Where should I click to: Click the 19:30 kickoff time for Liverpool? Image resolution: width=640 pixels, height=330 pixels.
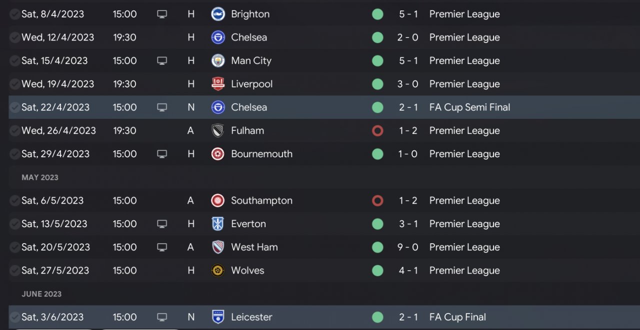coord(124,84)
